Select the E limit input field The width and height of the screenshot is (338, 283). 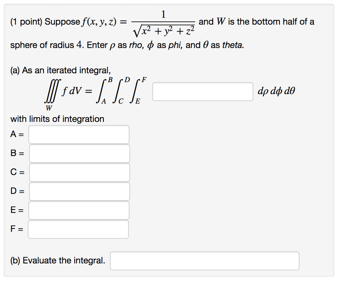(79, 210)
